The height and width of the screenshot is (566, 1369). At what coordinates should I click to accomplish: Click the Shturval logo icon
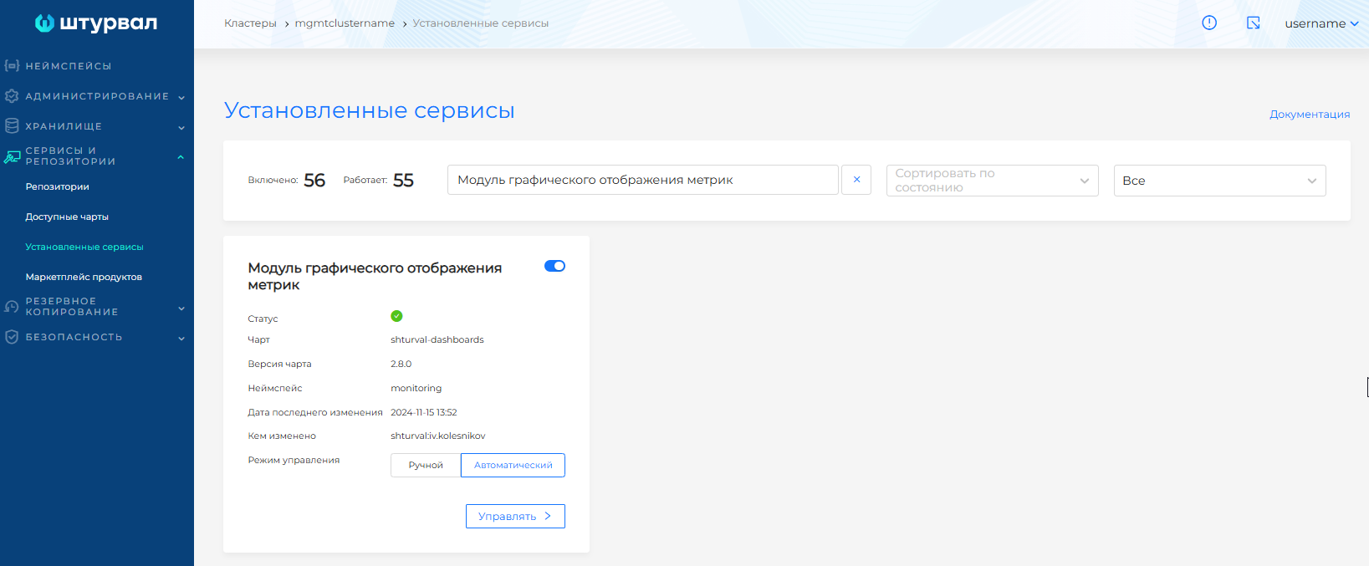click(x=44, y=23)
